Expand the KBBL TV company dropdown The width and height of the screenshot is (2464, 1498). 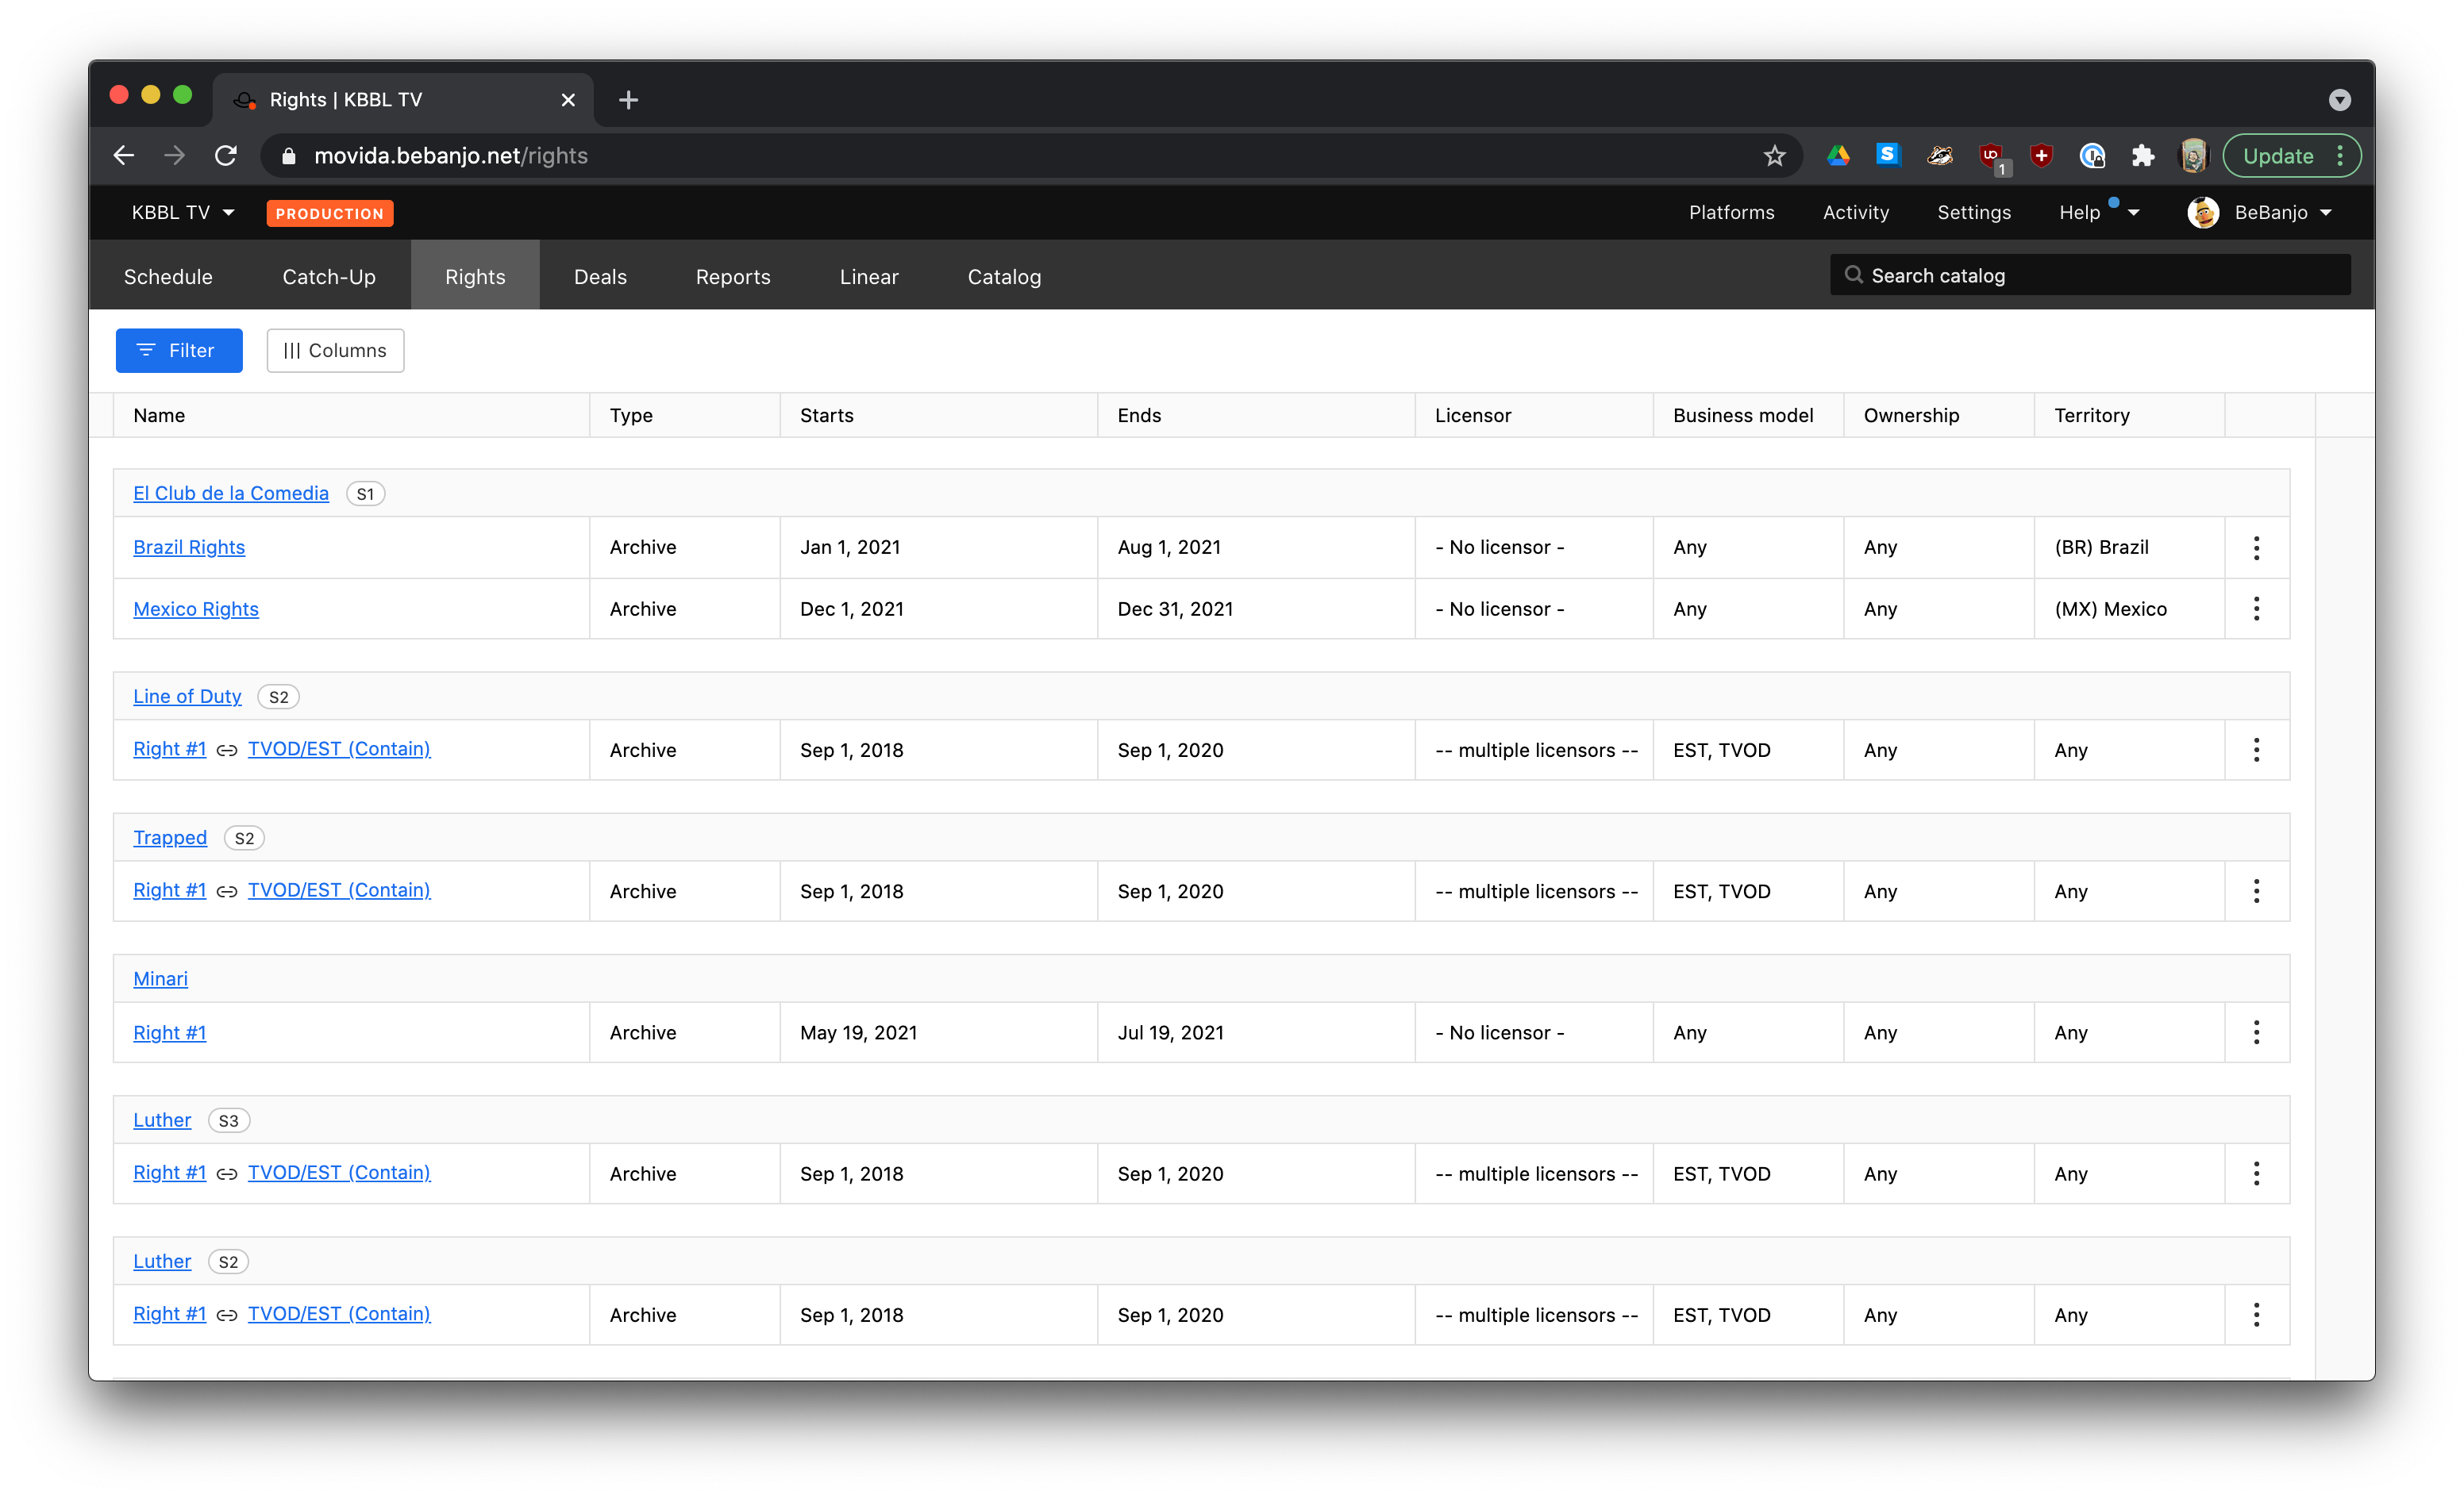[183, 213]
